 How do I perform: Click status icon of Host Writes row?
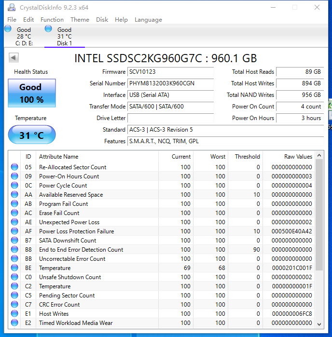[14, 313]
